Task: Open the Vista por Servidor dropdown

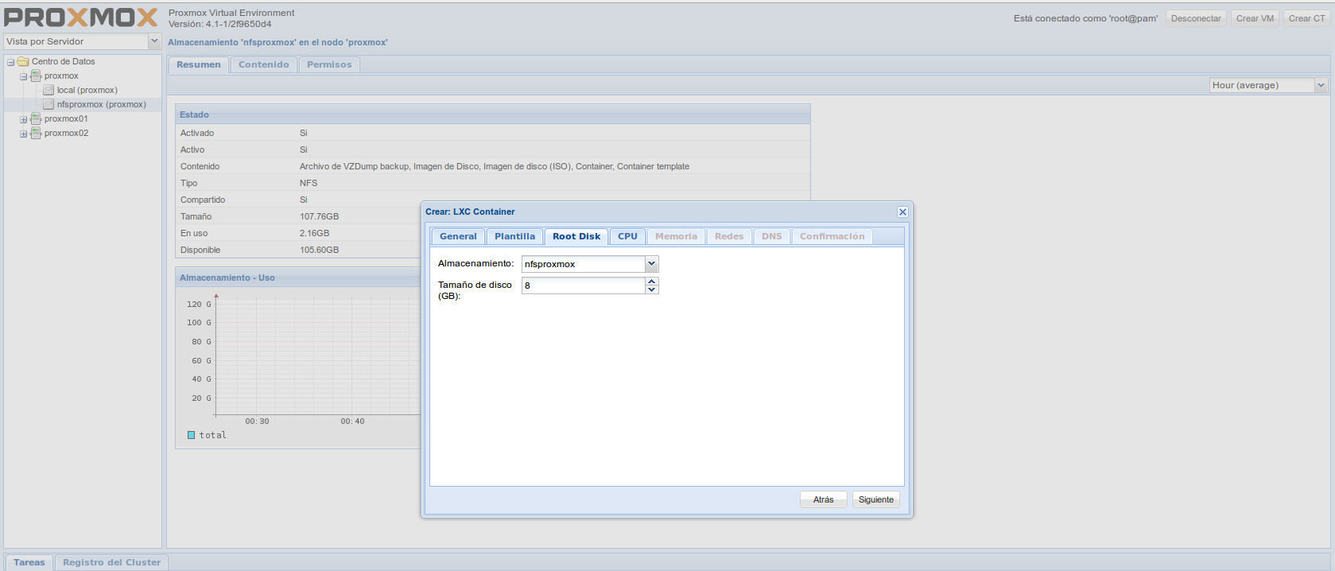Action: [x=154, y=41]
